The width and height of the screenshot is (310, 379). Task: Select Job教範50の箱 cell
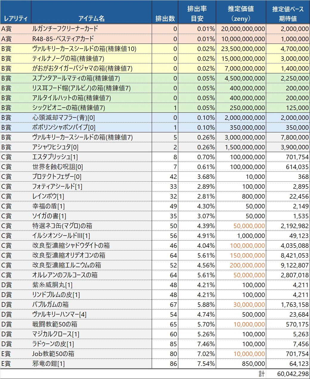click(92, 354)
